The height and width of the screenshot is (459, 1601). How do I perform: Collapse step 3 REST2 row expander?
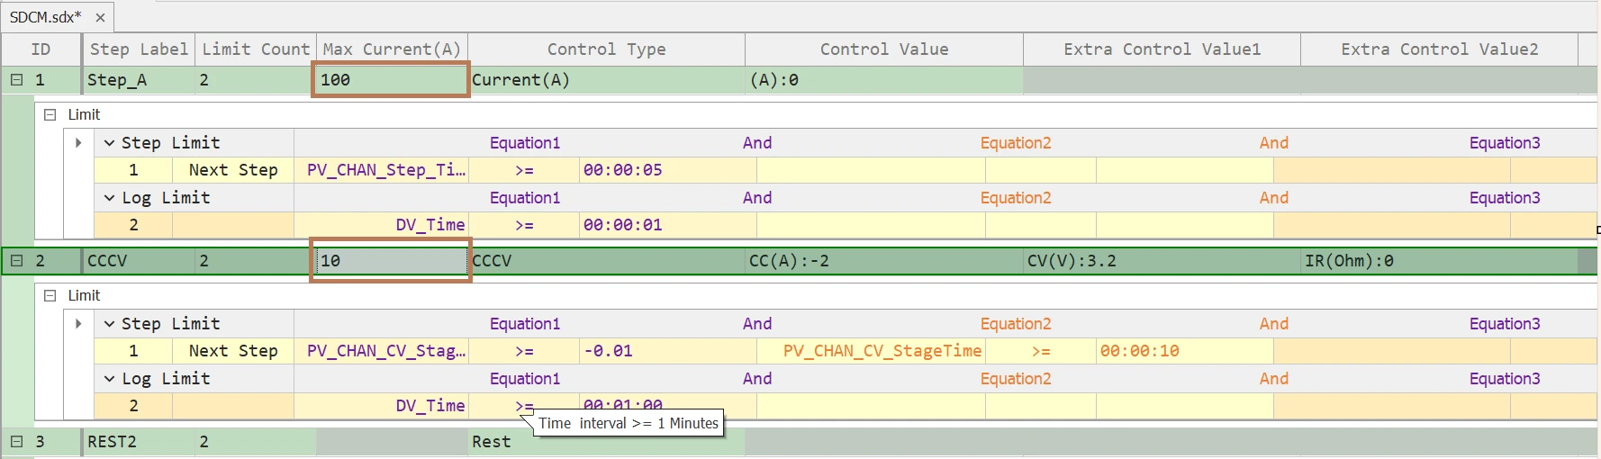click(16, 442)
